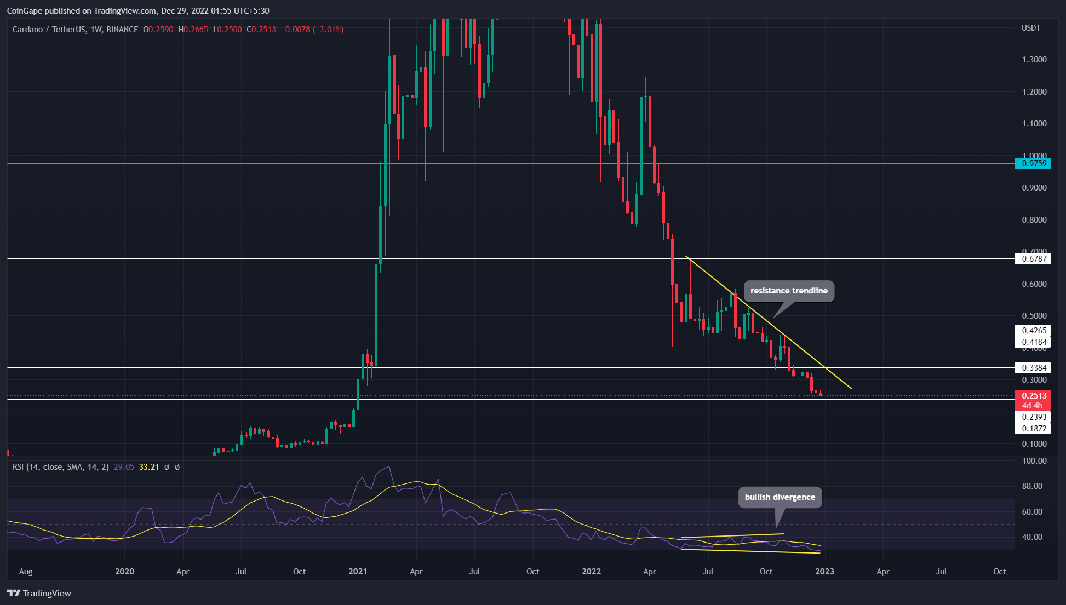Click the 1.3000 price axis label
The image size is (1066, 605).
1034,60
